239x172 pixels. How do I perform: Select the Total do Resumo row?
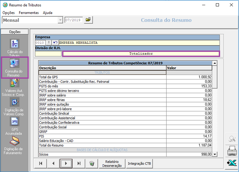click(125, 145)
